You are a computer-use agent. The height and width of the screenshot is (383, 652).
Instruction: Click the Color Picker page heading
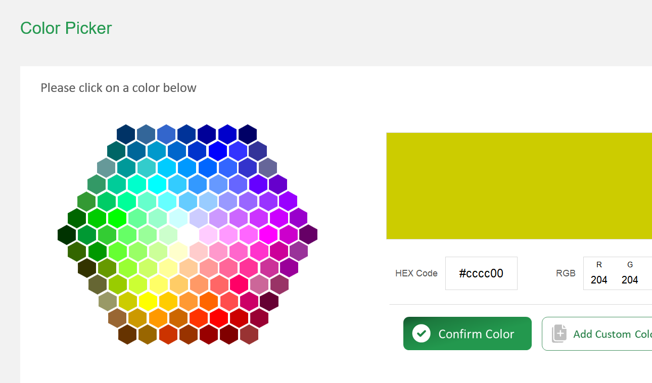pos(66,28)
